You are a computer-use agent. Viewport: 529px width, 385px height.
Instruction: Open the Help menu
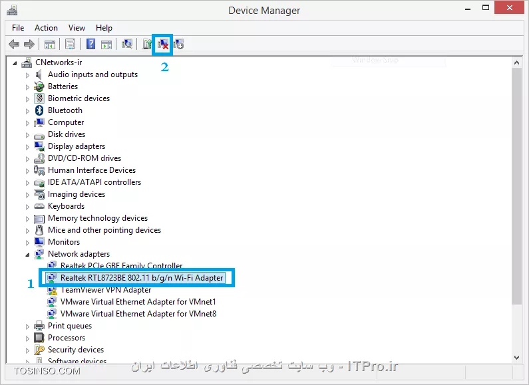coord(104,28)
